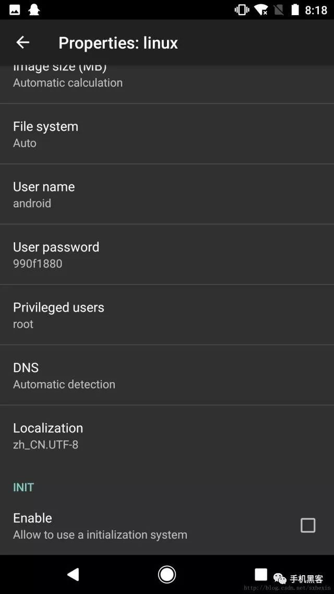Tap the Android back navigation button

73,574
